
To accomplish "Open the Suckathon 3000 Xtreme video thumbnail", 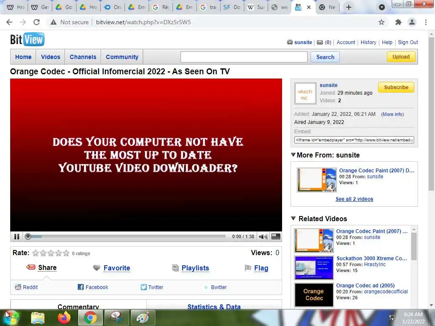I will click(314, 268).
